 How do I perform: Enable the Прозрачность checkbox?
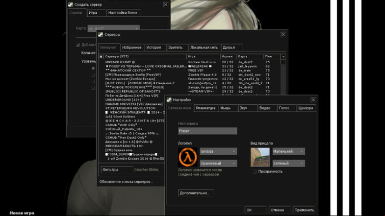(x=254, y=171)
